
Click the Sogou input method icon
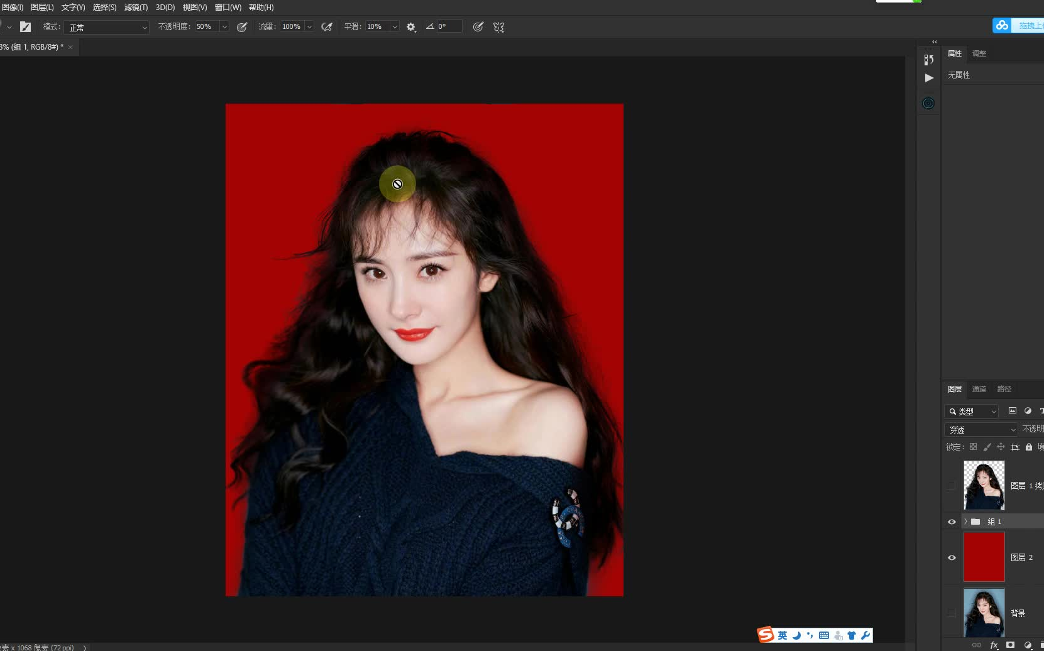point(766,635)
